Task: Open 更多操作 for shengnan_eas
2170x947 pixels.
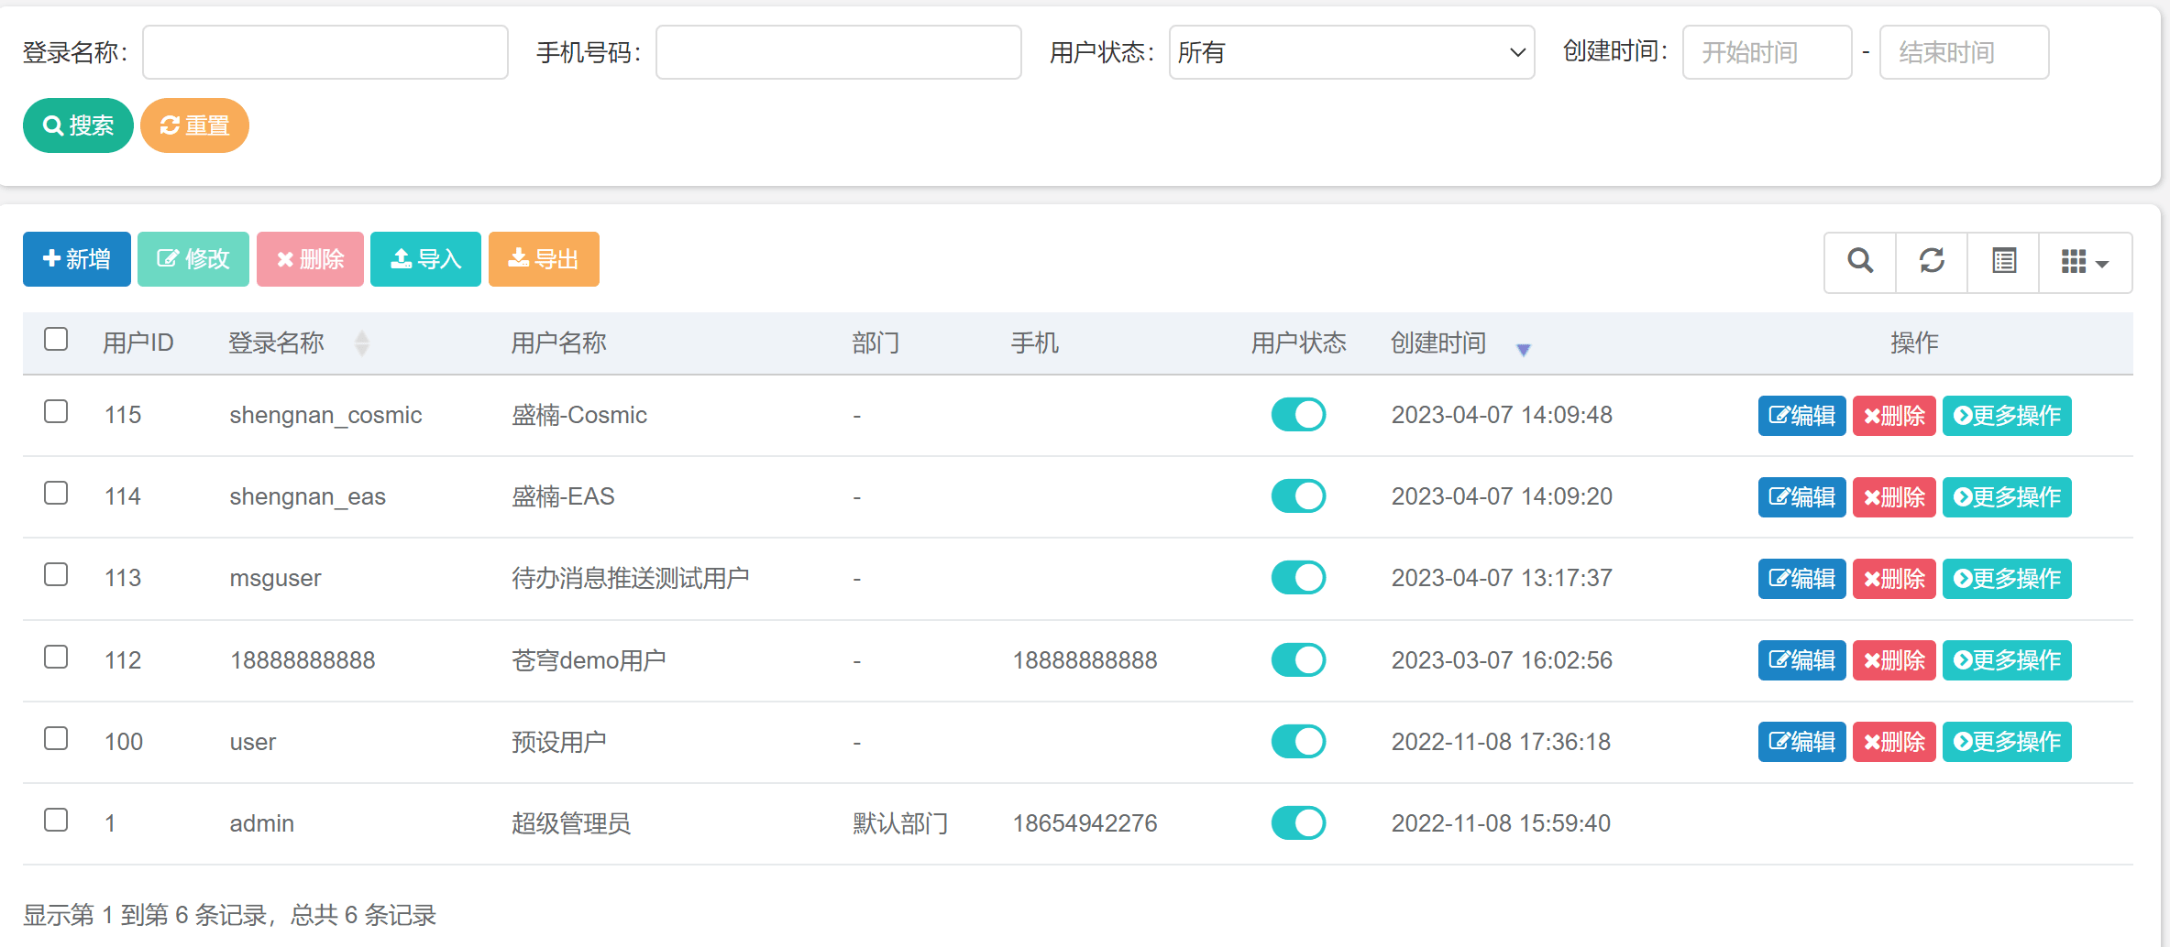Action: pyautogui.click(x=2007, y=497)
